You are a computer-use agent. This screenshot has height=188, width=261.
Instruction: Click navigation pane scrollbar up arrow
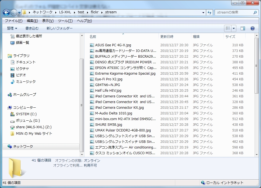(x=82, y=35)
